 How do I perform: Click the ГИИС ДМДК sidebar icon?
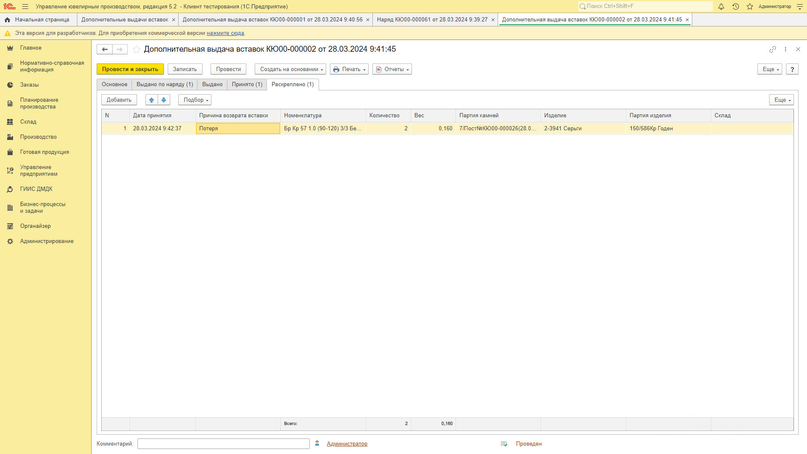[10, 189]
